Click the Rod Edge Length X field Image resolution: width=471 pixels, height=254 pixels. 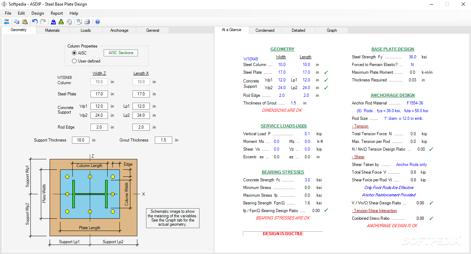(x=141, y=127)
